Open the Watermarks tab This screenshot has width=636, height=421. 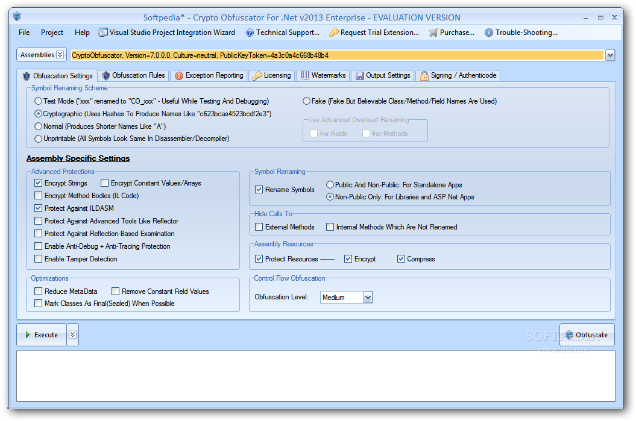[323, 75]
